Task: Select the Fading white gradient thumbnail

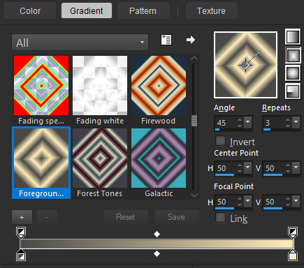Action: pyautogui.click(x=100, y=85)
